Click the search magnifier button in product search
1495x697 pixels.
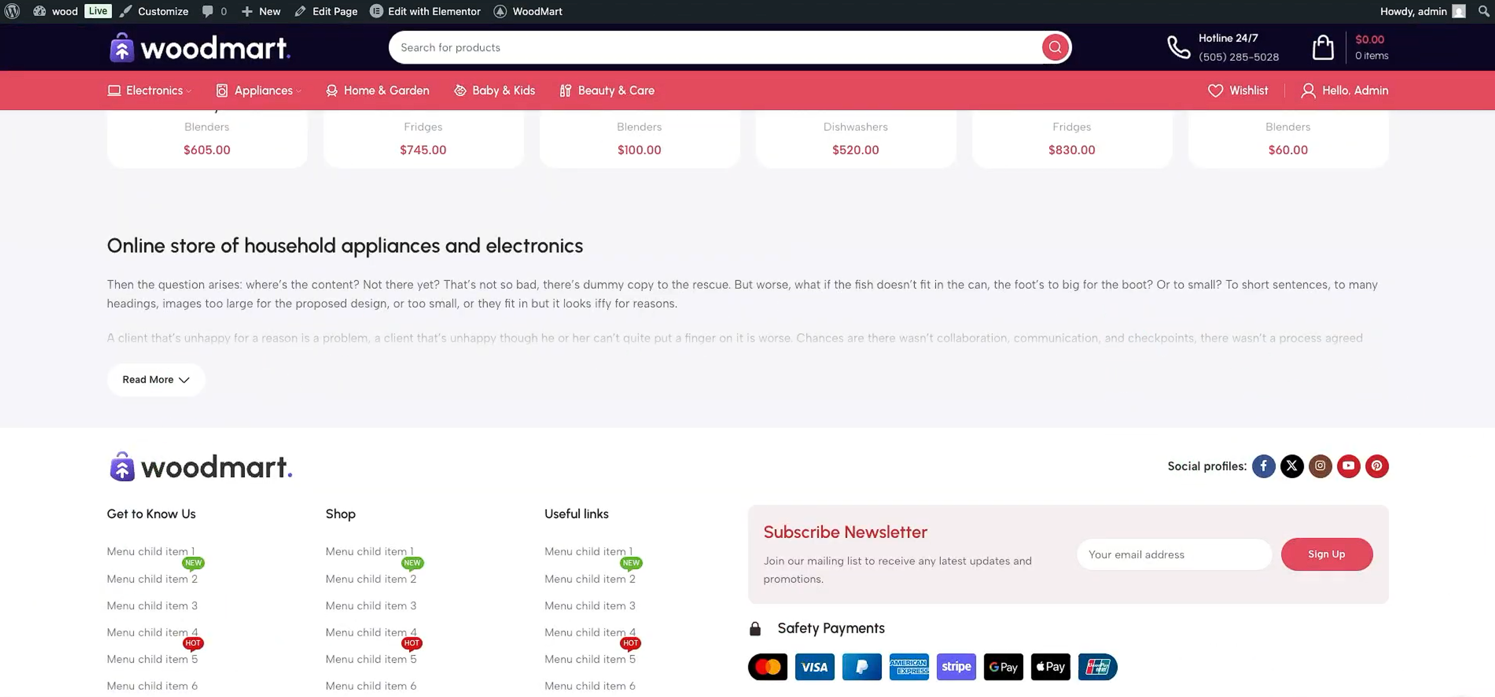[x=1054, y=47]
